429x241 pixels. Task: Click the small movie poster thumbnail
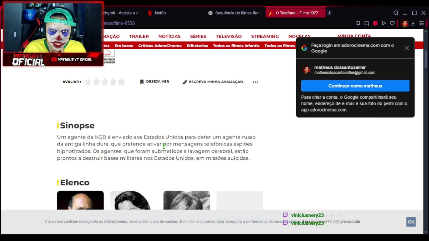(109, 57)
